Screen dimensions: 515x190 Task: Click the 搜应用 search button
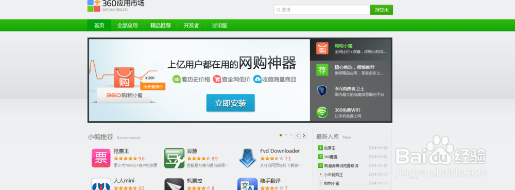point(381,10)
